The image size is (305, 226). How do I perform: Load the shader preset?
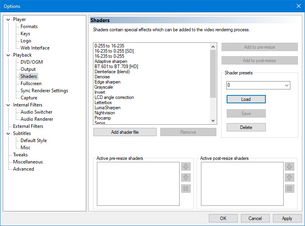tap(246, 99)
